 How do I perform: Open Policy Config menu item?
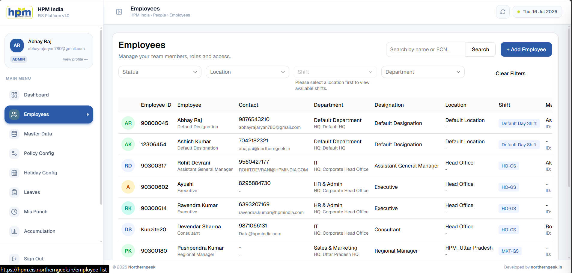49,153
